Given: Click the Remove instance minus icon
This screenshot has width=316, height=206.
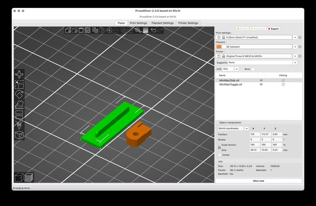Looking at the screenshot, I should pyautogui.click(x=116, y=30).
